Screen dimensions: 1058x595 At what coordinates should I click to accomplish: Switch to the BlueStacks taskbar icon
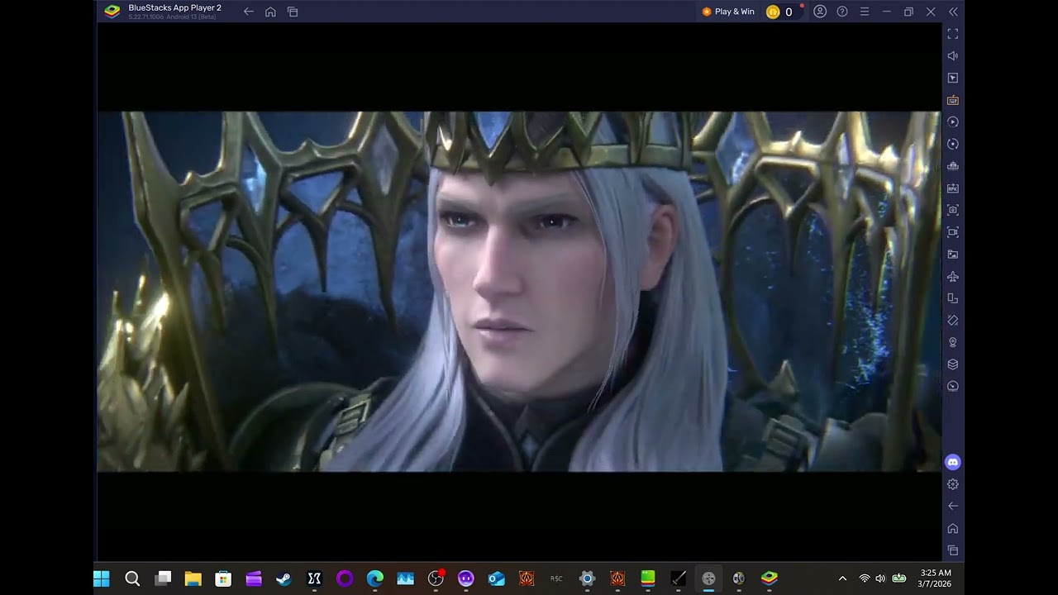tap(770, 578)
